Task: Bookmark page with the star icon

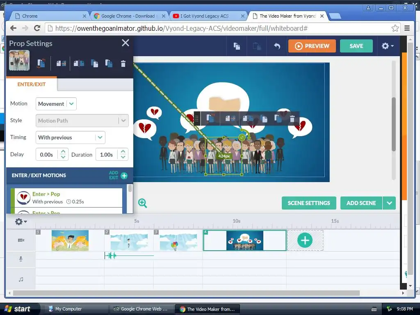Action: point(395,28)
